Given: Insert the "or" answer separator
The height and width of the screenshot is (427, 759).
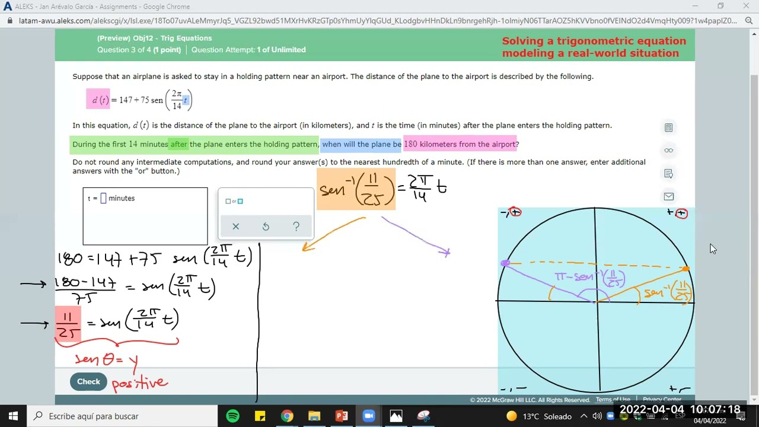Looking at the screenshot, I should click(234, 201).
